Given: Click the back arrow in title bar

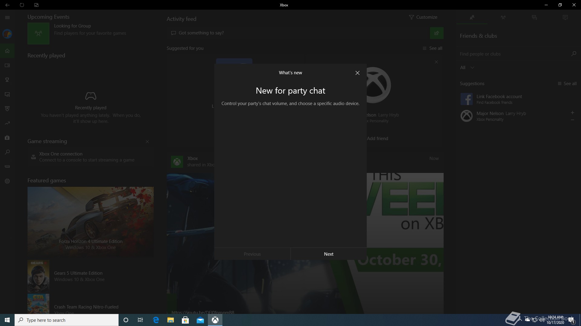Looking at the screenshot, I should tap(7, 5).
